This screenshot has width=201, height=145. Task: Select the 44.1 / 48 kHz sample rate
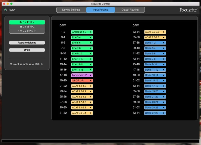pos(27,22)
